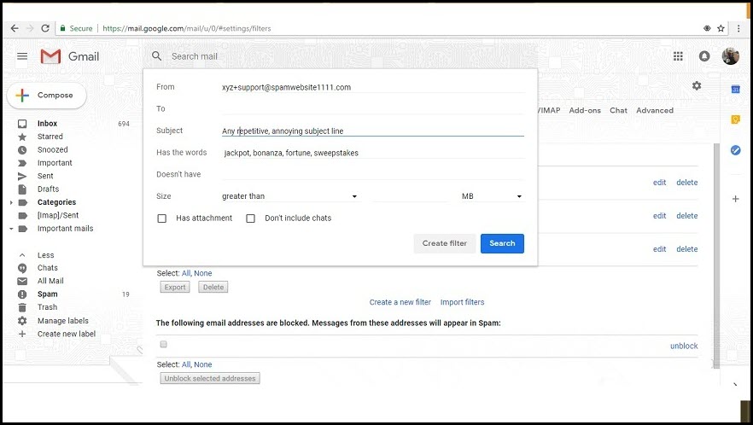
Task: Open the Tasks side panel icon
Action: point(735,150)
